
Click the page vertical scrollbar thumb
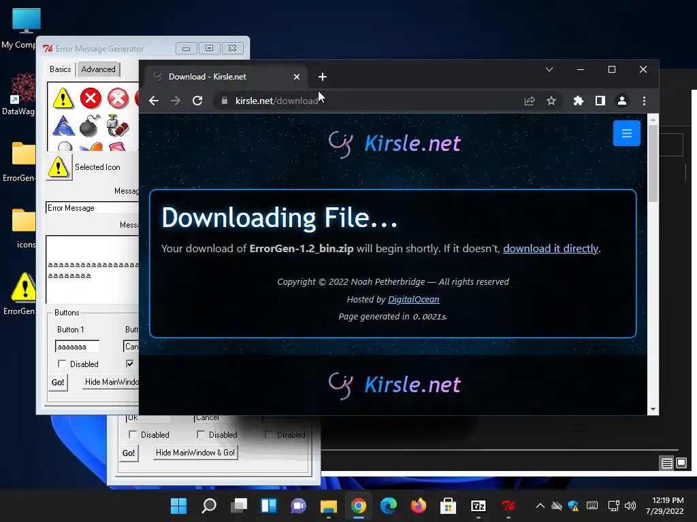pyautogui.click(x=653, y=163)
